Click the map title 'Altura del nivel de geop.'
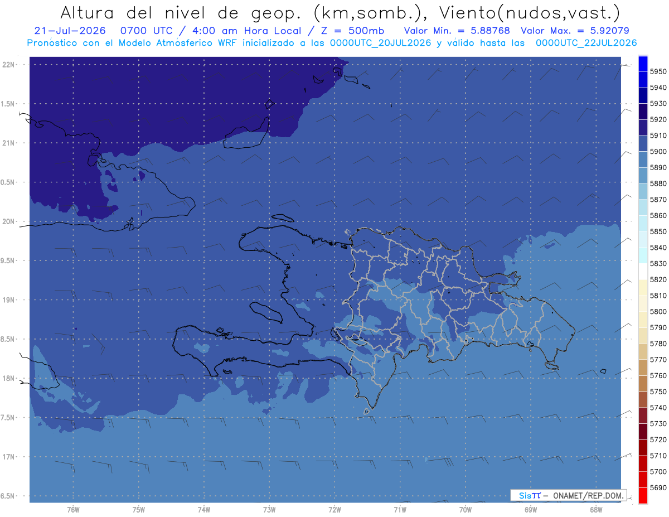Viewport: 669px width, 517px height. 181,12
